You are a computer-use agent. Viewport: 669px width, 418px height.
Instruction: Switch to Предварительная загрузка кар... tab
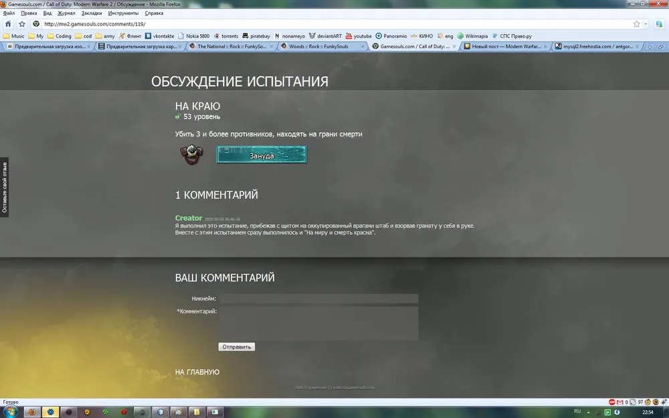tap(140, 47)
